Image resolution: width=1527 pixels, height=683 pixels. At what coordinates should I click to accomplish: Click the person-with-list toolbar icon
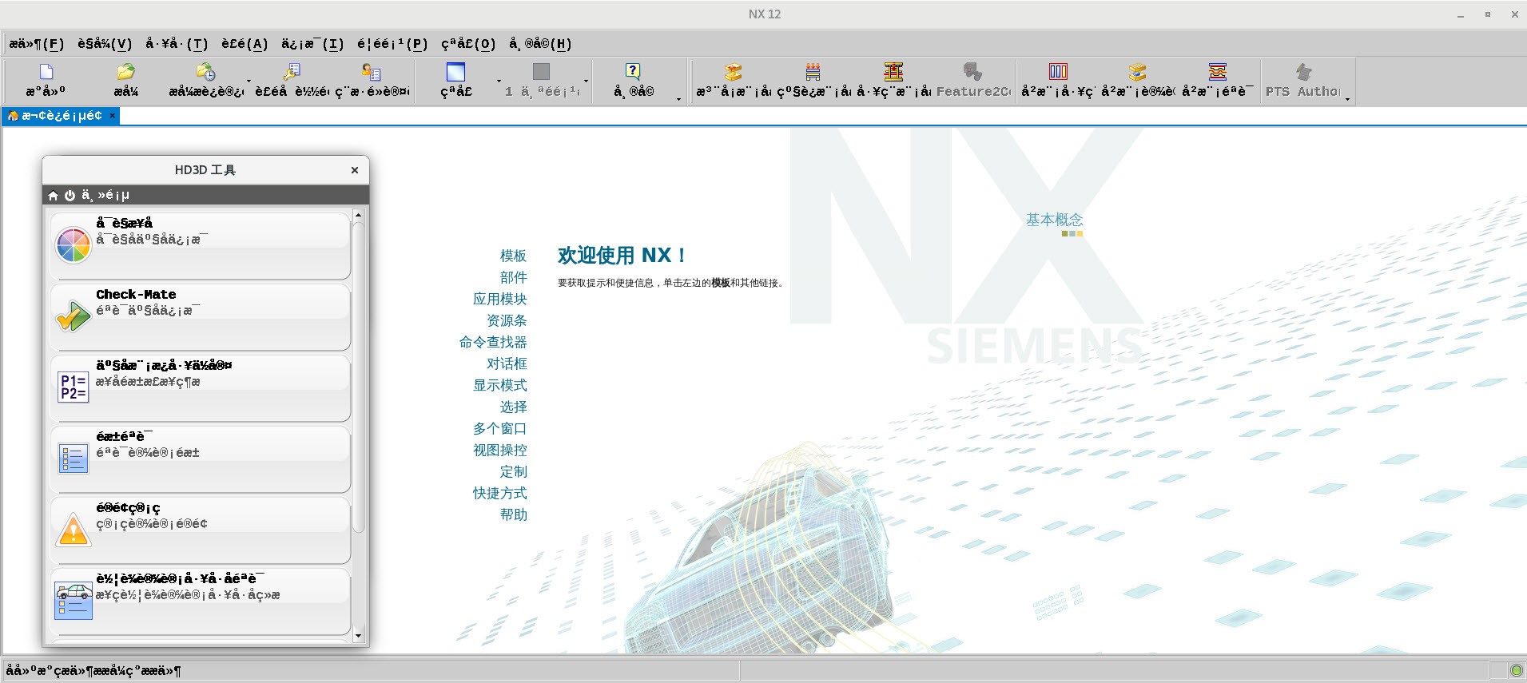(x=372, y=72)
